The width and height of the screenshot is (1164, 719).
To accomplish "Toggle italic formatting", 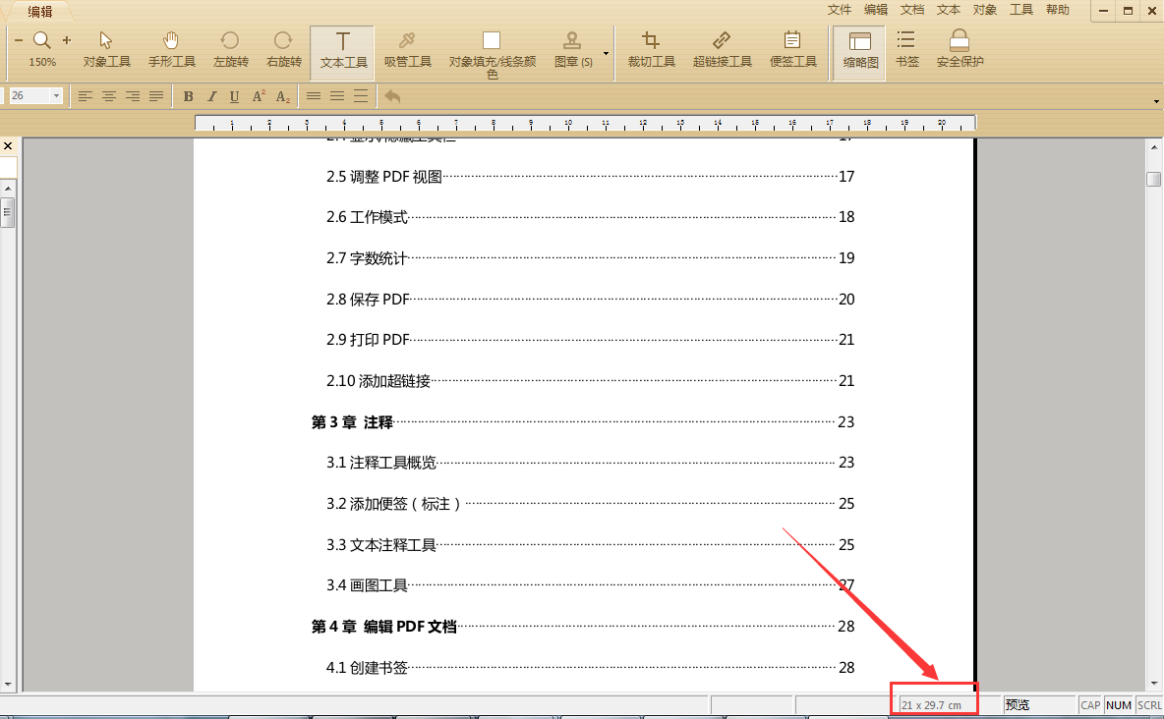I will (x=211, y=96).
